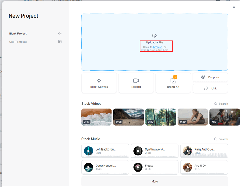Click the Deep House I... track title
The height and width of the screenshot is (187, 240).
(x=106, y=166)
